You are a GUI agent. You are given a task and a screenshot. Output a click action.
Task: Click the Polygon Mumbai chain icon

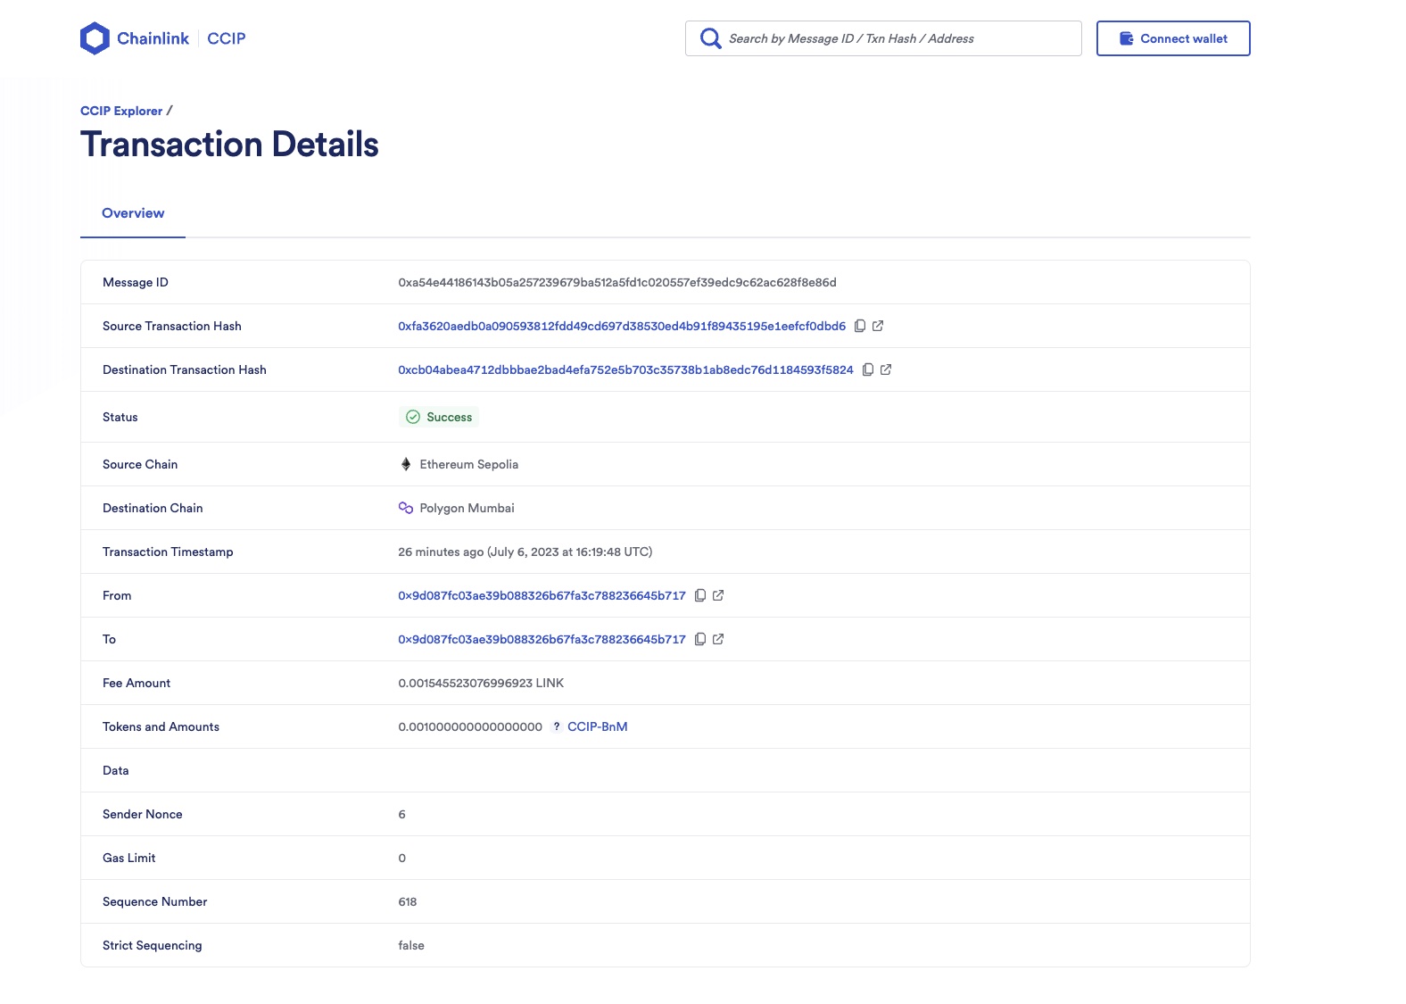point(406,508)
